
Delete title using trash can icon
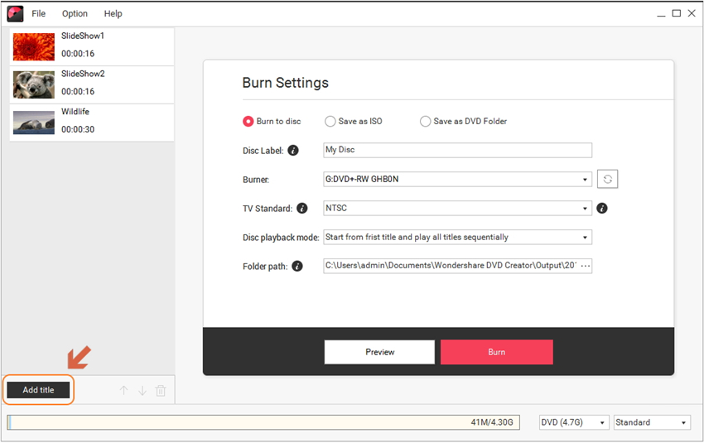point(161,391)
